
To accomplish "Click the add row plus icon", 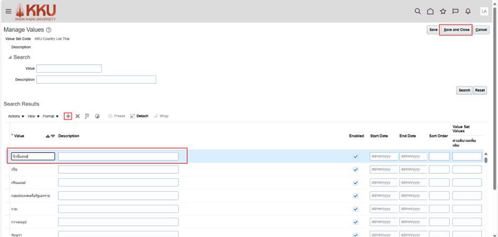I will point(68,116).
